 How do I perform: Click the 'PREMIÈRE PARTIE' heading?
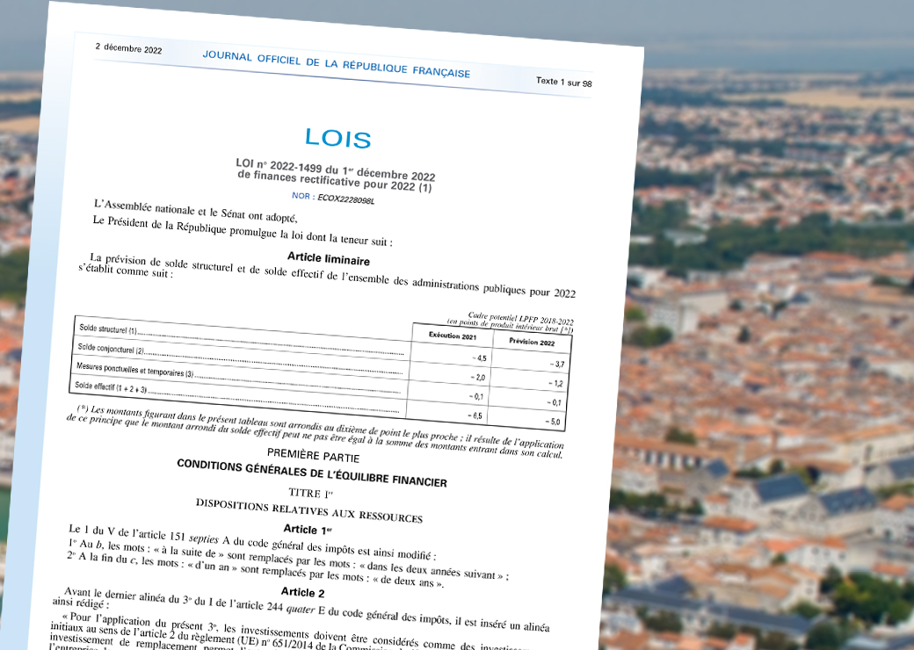point(313,455)
